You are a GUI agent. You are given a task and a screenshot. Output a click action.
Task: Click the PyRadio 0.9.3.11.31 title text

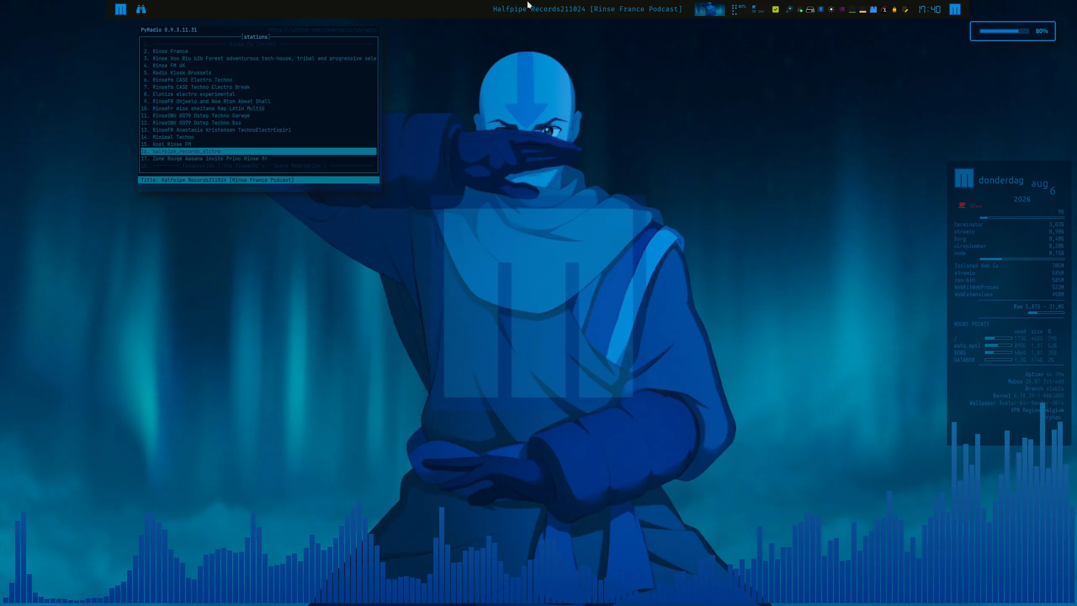169,30
